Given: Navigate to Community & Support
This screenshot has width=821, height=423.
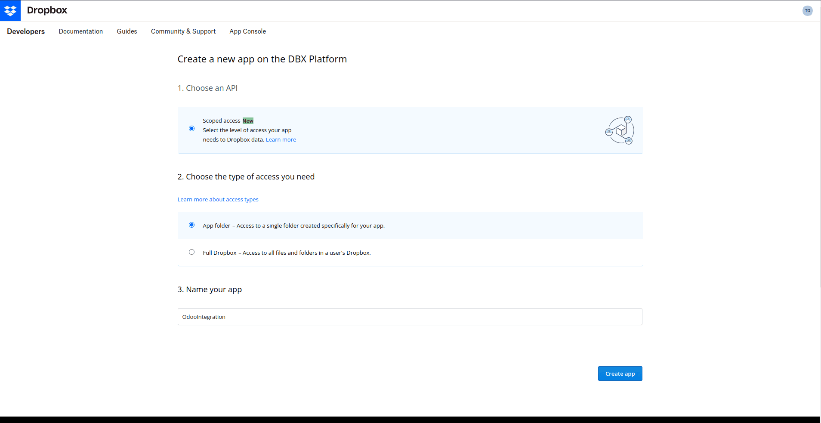Looking at the screenshot, I should point(183,31).
